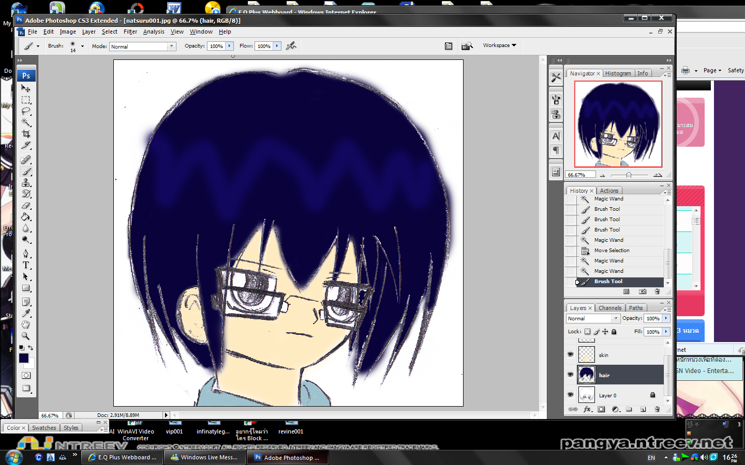Image resolution: width=745 pixels, height=465 pixels.
Task: Select the Hand tool
Action: tap(26, 324)
